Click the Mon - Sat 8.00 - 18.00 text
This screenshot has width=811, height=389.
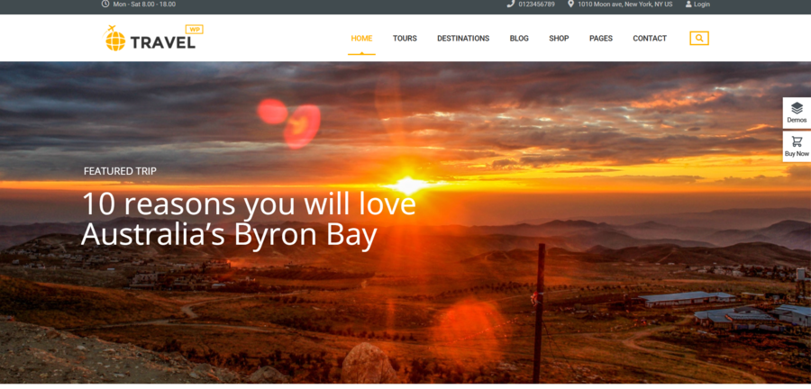pos(144,5)
